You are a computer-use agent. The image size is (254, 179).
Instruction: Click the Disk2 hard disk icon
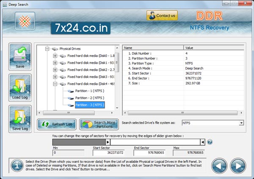(x=63, y=70)
